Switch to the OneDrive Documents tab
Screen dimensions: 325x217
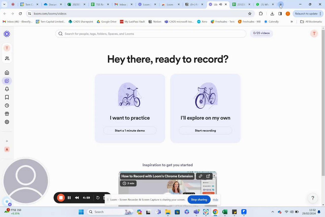tap(53, 4)
